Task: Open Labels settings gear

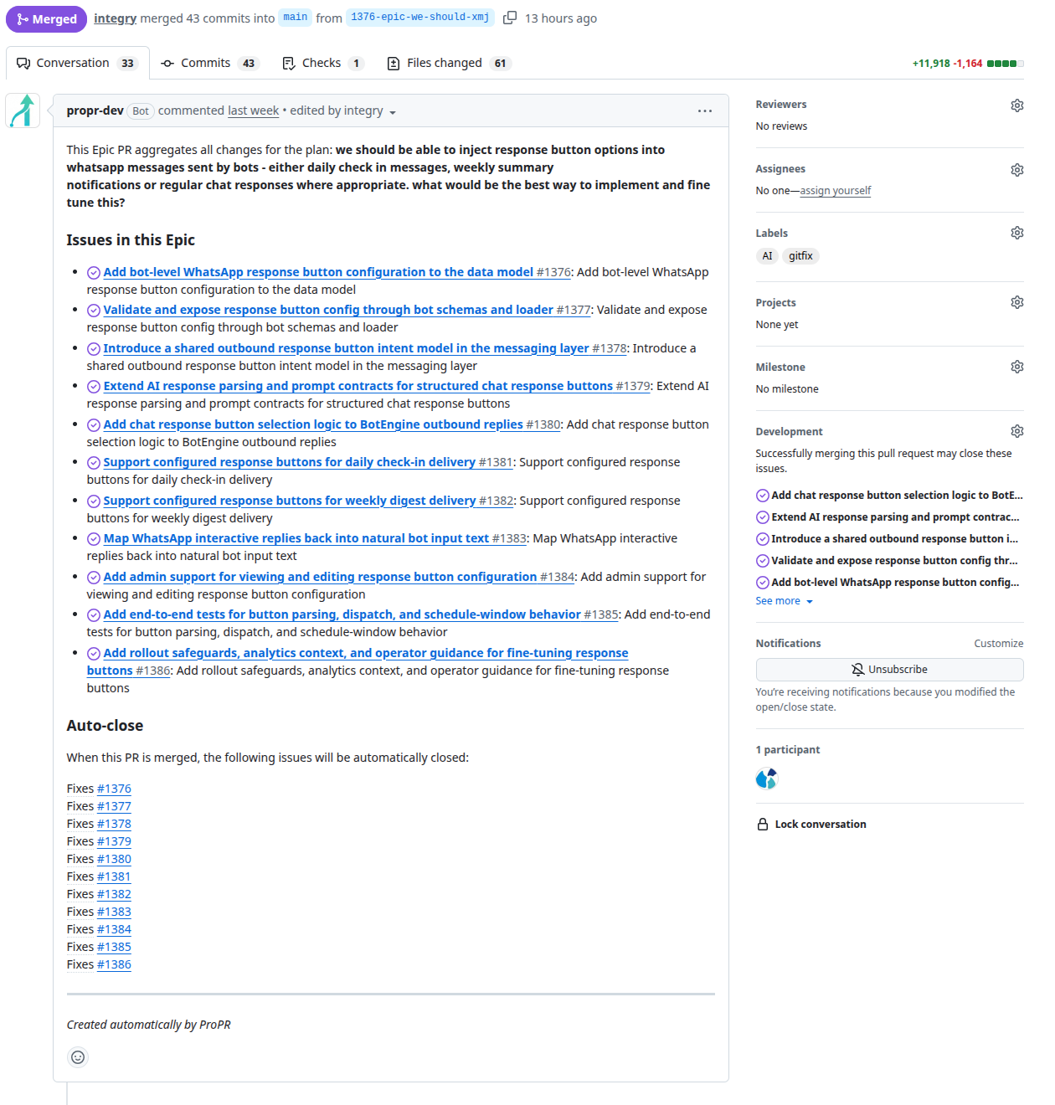Action: coord(1016,233)
